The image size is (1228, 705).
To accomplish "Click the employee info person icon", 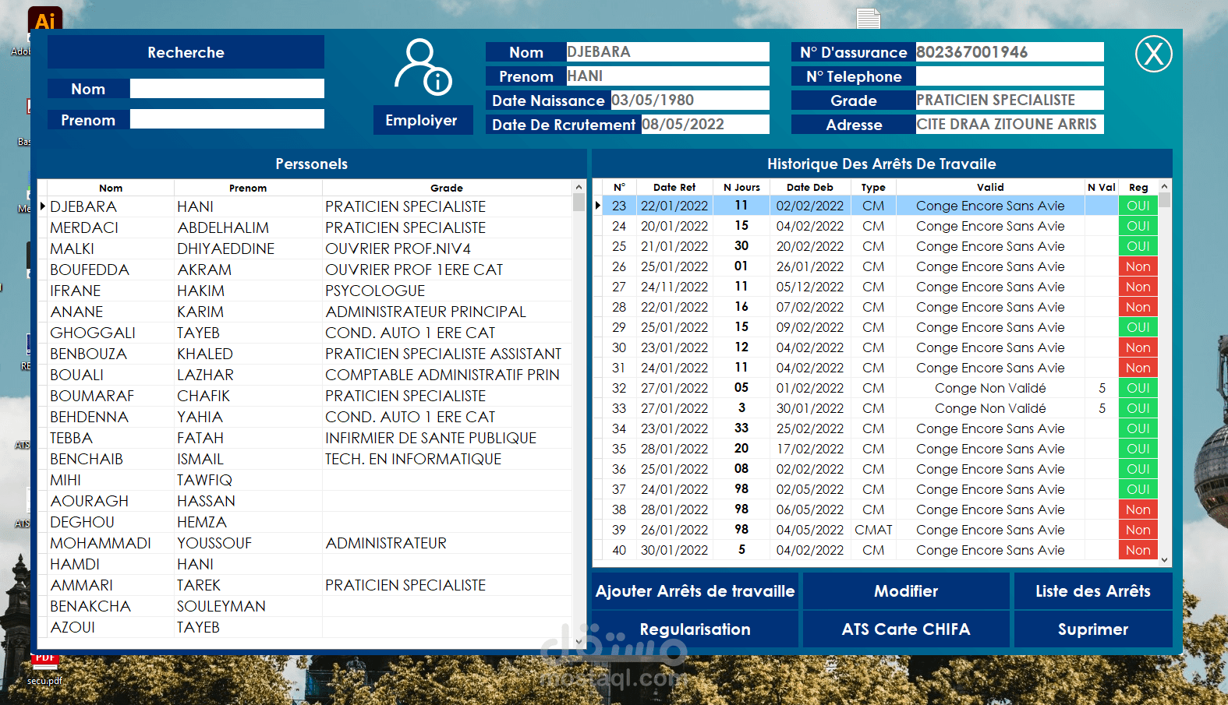I will (423, 67).
